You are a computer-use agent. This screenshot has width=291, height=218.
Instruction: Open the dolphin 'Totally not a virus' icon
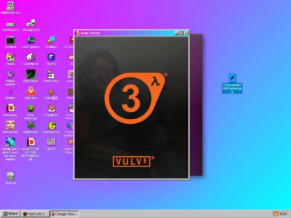click(11, 142)
